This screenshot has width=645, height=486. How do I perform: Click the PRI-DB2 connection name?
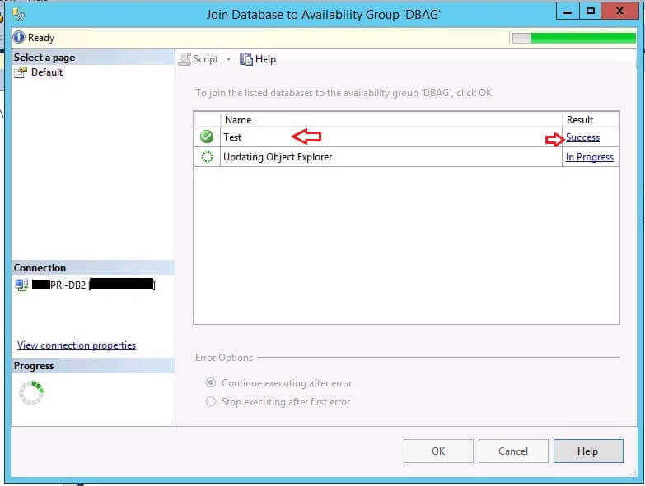coord(68,285)
